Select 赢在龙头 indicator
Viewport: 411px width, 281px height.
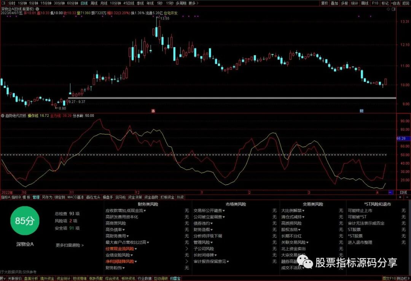(x=93, y=197)
